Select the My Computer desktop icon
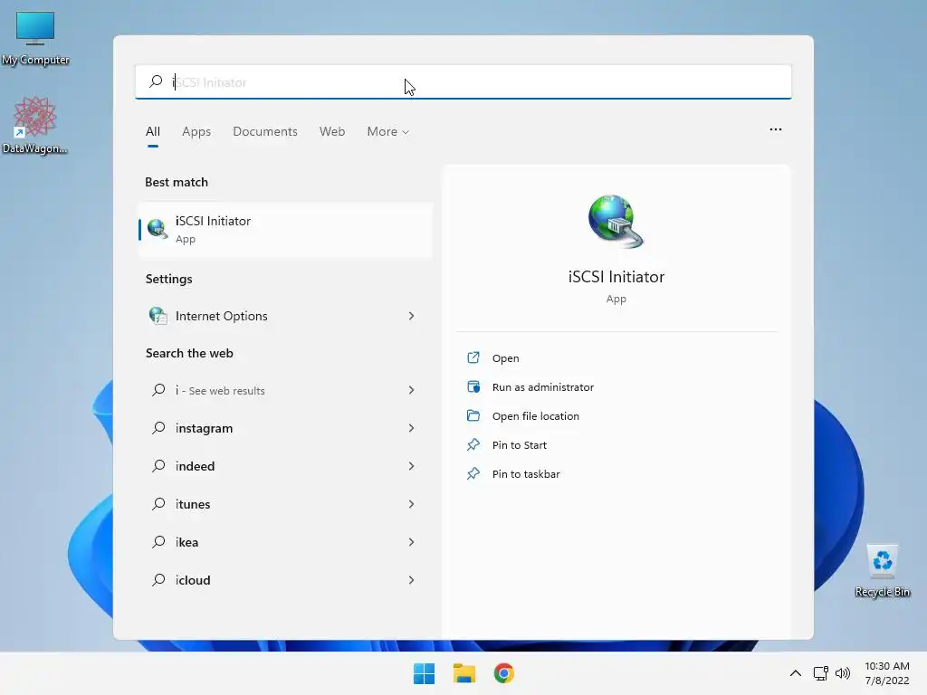The height and width of the screenshot is (695, 927). pyautogui.click(x=35, y=38)
